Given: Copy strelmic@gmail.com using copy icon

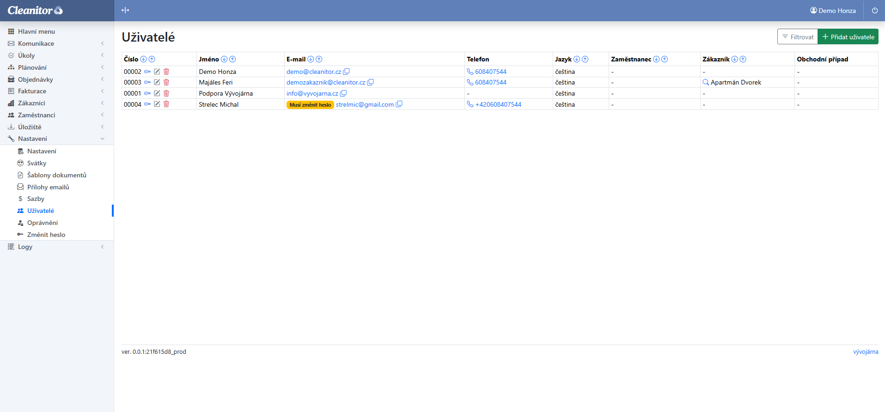Looking at the screenshot, I should click(x=399, y=104).
